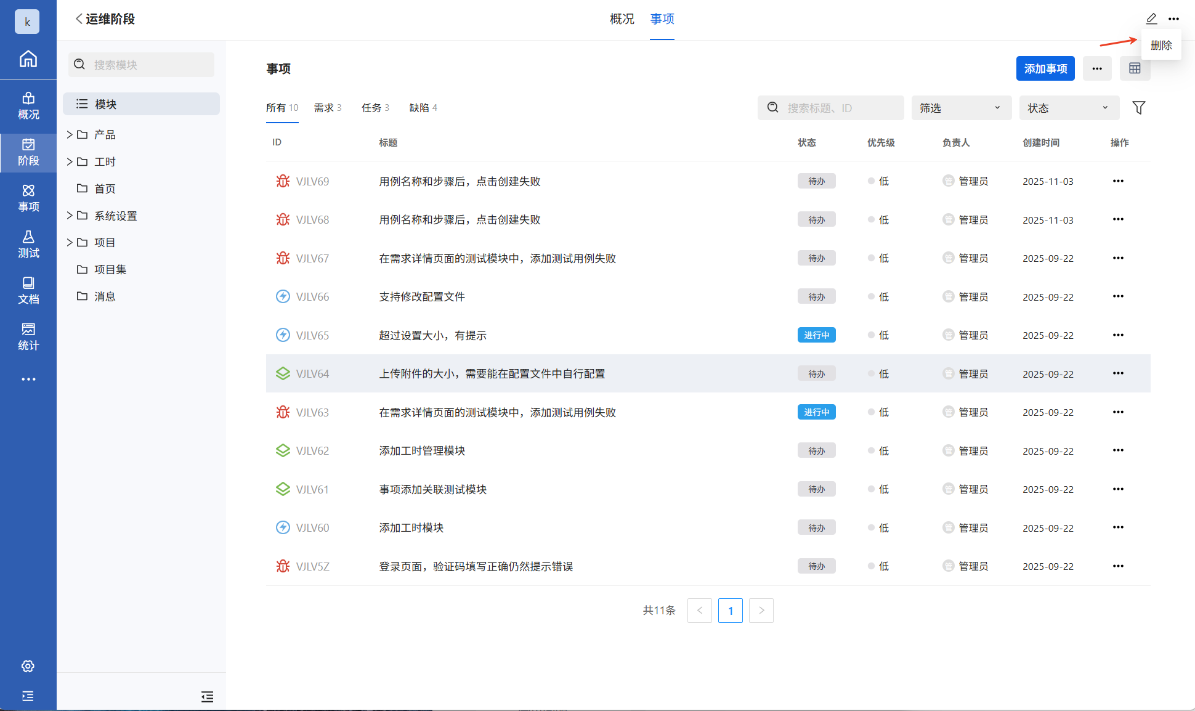This screenshot has height=711, width=1195.
Task: Click the pencil edit icon at top right
Action: [1151, 18]
